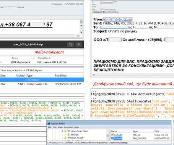Click the 04 травня 2023, 03:58 modified date
The height and width of the screenshot is (145, 174).
pyautogui.click(x=52, y=62)
